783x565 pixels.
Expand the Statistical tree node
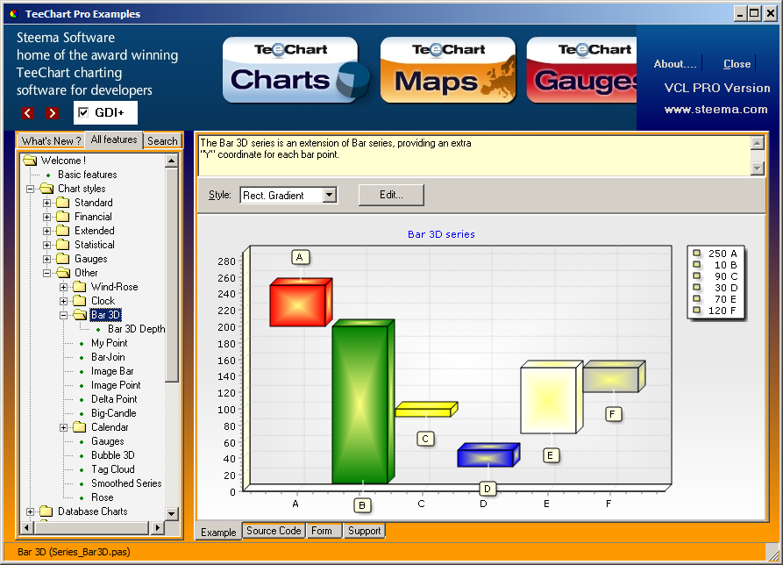point(47,245)
